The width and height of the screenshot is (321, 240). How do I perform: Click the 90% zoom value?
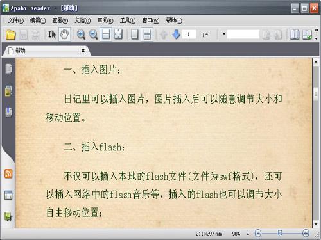point(236,234)
